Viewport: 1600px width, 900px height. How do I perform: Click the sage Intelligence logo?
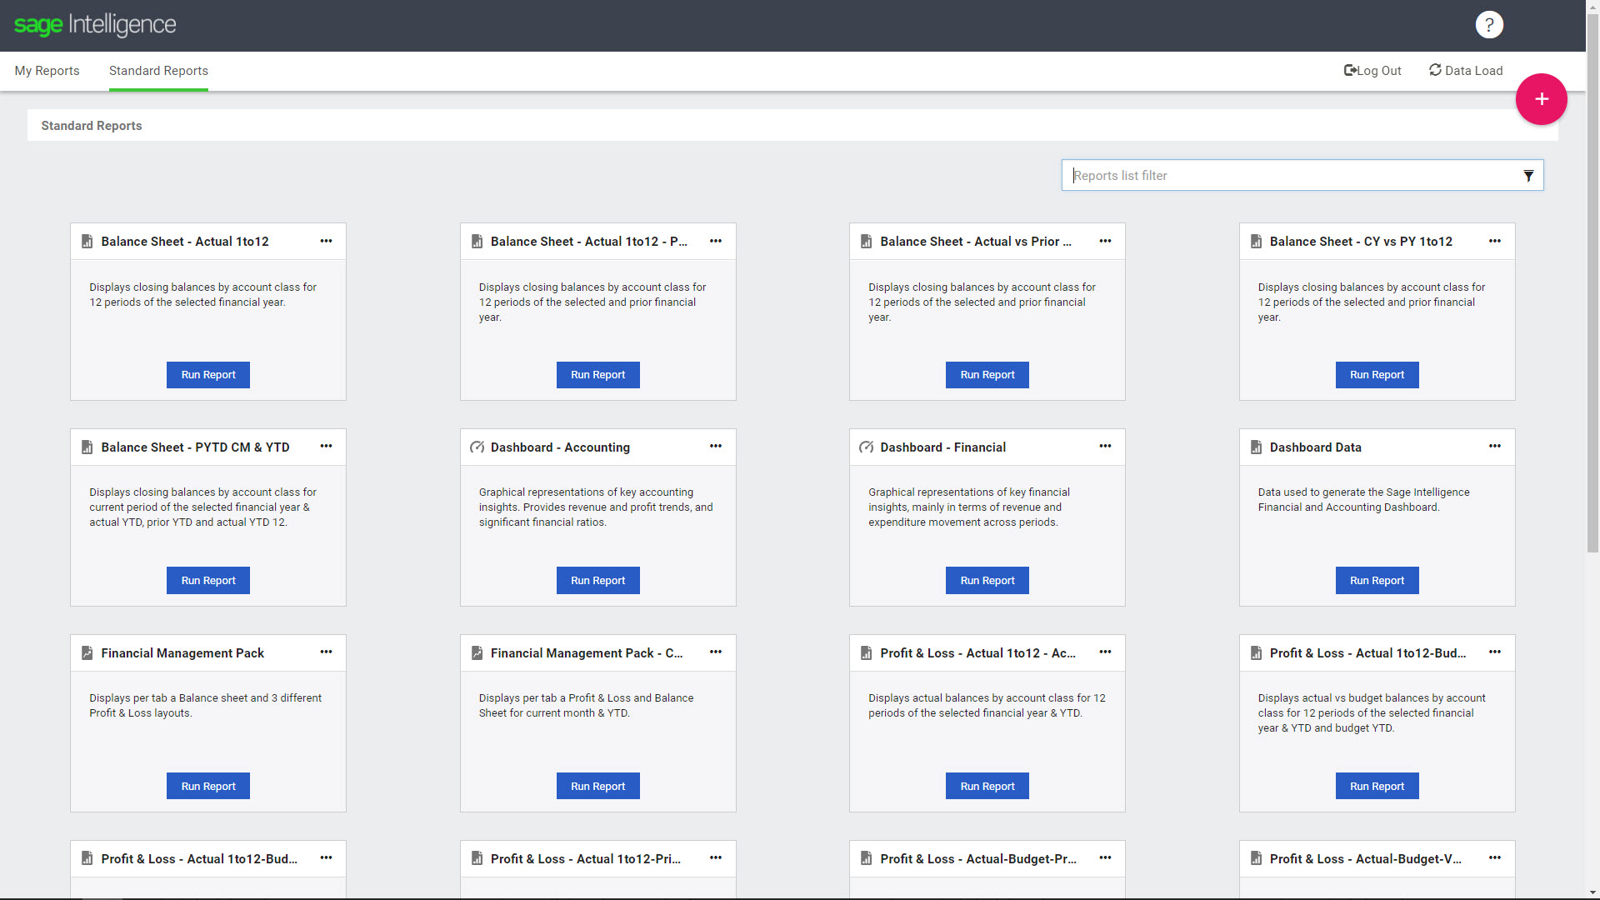point(95,25)
